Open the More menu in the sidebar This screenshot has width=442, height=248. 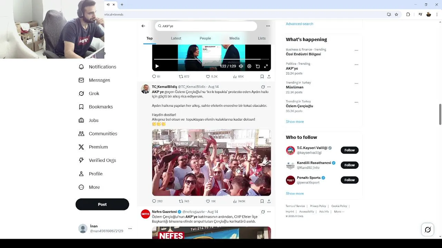pos(89,187)
